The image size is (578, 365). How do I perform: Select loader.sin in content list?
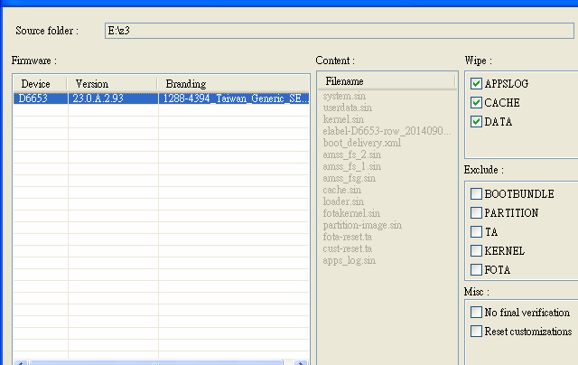(x=343, y=201)
